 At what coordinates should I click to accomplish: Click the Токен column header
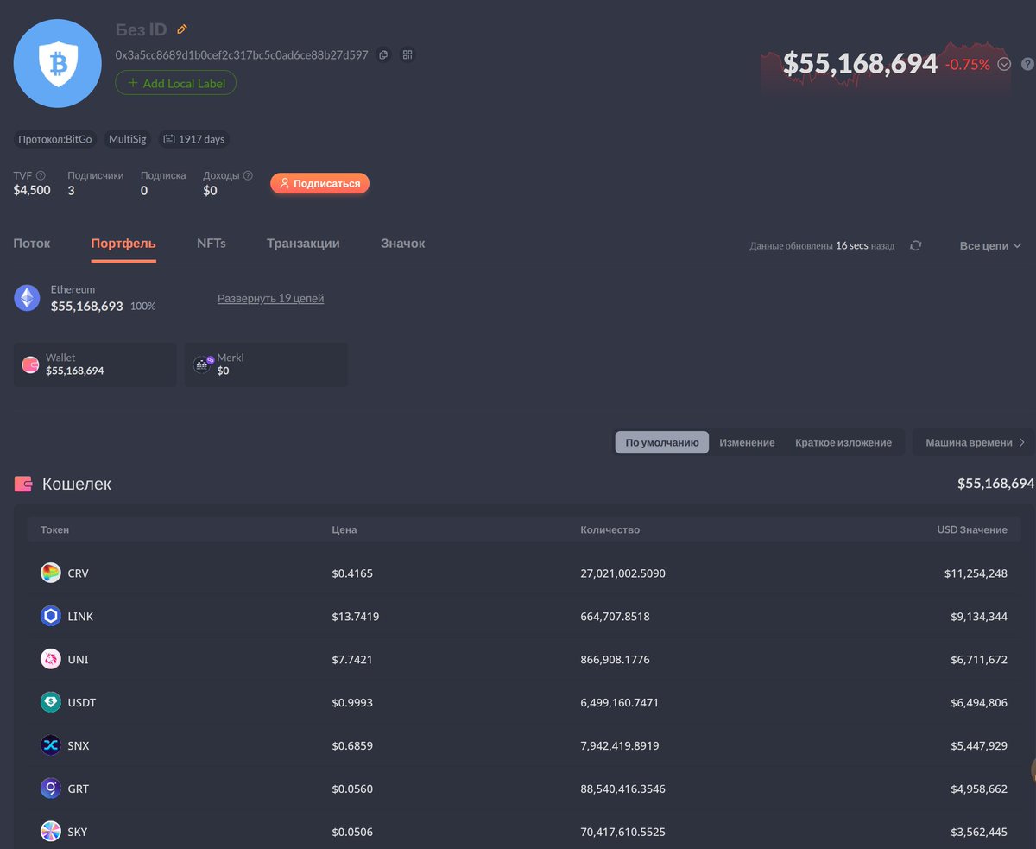tap(54, 529)
